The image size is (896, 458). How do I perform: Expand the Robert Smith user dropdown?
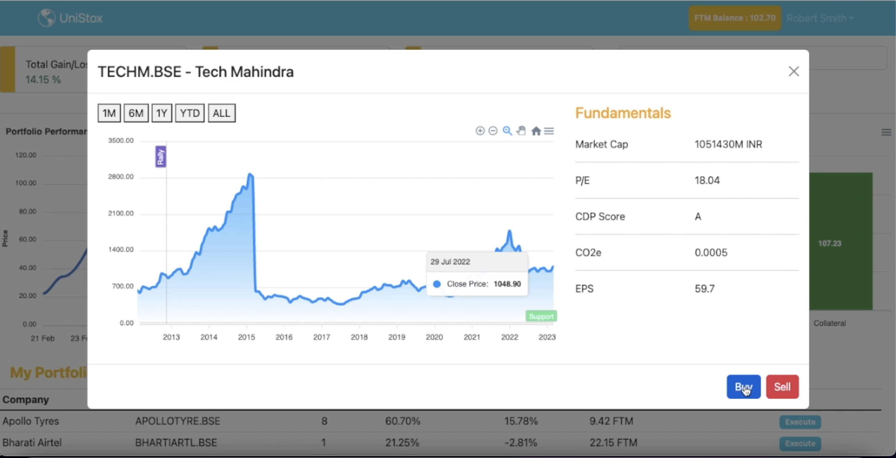(x=820, y=18)
